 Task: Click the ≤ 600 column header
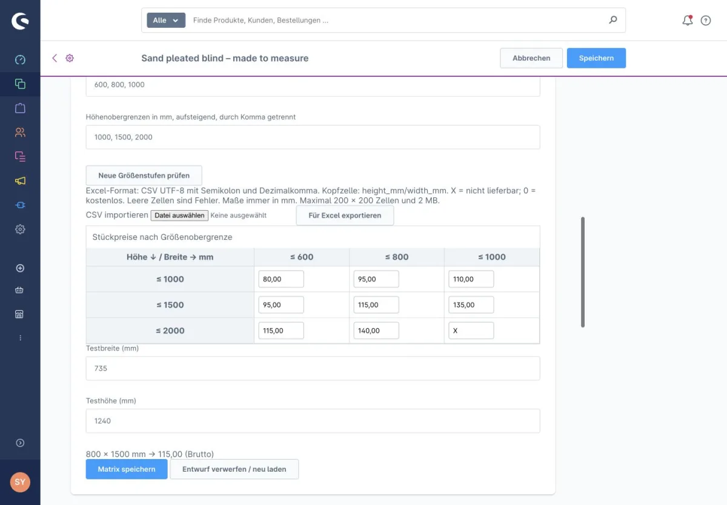[x=302, y=257]
